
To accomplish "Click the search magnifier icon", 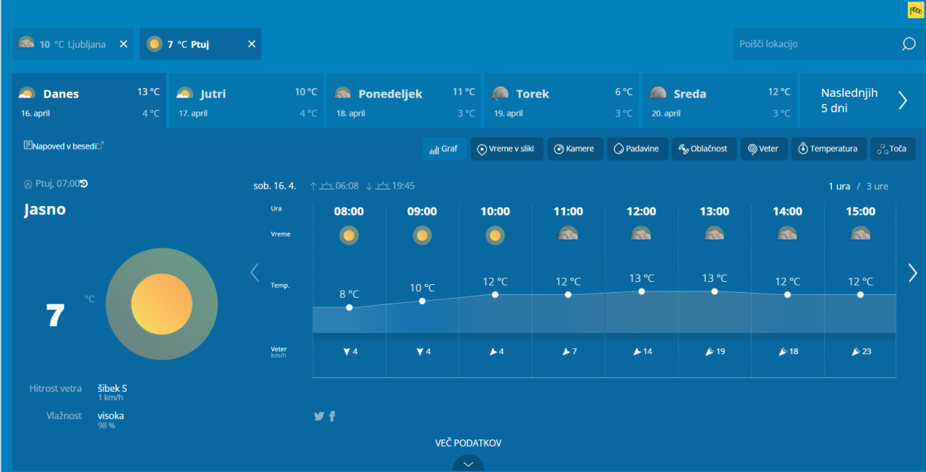I will tap(909, 44).
